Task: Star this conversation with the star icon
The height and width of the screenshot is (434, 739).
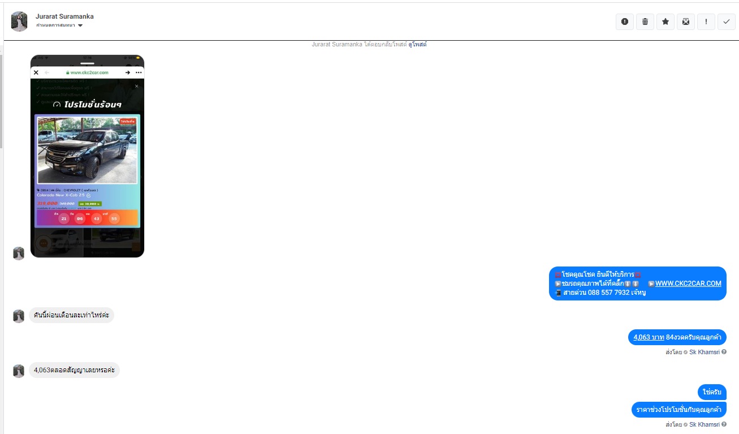Action: coord(665,22)
